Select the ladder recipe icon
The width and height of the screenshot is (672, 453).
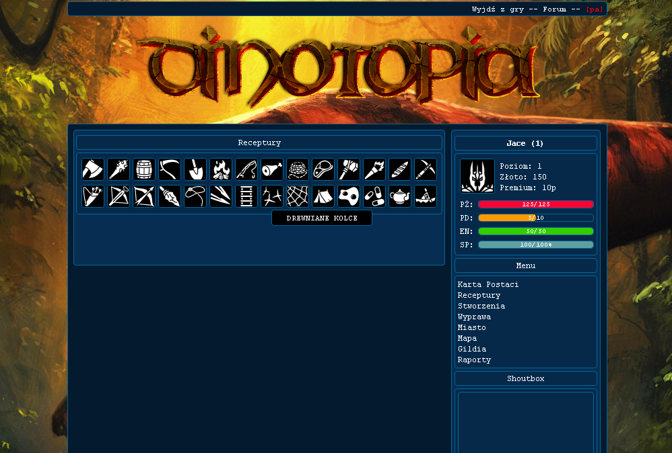tap(246, 196)
